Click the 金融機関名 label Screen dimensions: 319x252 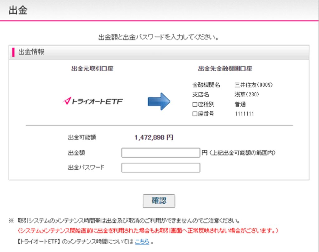pyautogui.click(x=206, y=85)
